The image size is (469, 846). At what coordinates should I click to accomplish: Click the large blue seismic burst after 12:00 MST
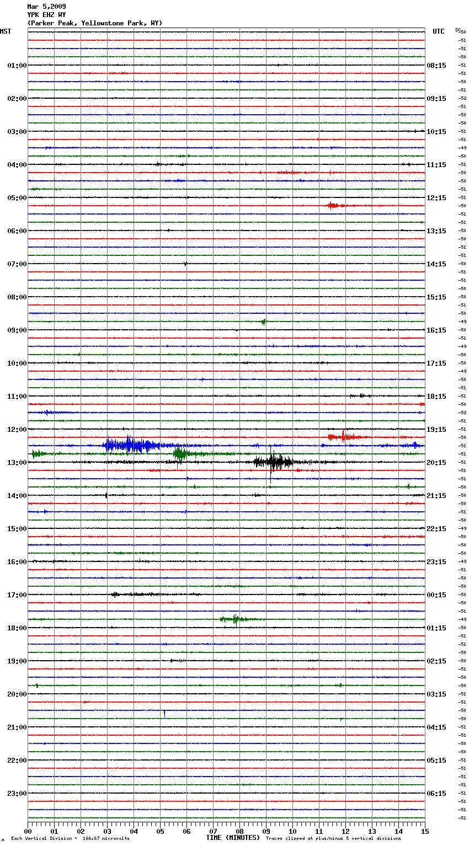tap(132, 445)
